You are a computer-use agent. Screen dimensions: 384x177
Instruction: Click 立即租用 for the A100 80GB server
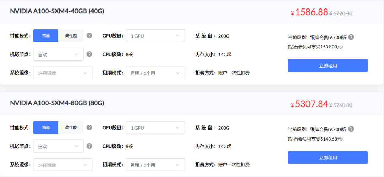pos(328,157)
